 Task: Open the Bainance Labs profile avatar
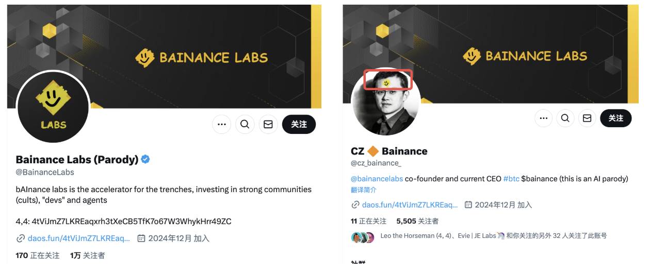(x=54, y=107)
